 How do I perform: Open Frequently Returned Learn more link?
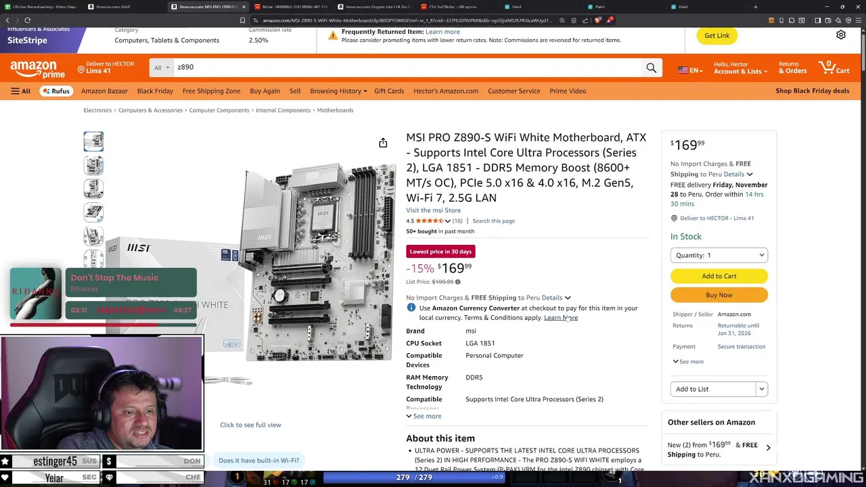coord(442,32)
